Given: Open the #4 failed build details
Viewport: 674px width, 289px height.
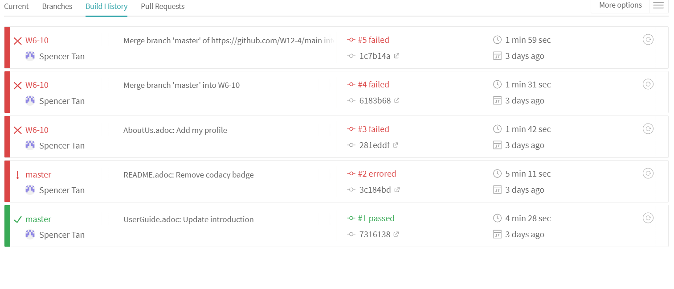Looking at the screenshot, I should (374, 84).
